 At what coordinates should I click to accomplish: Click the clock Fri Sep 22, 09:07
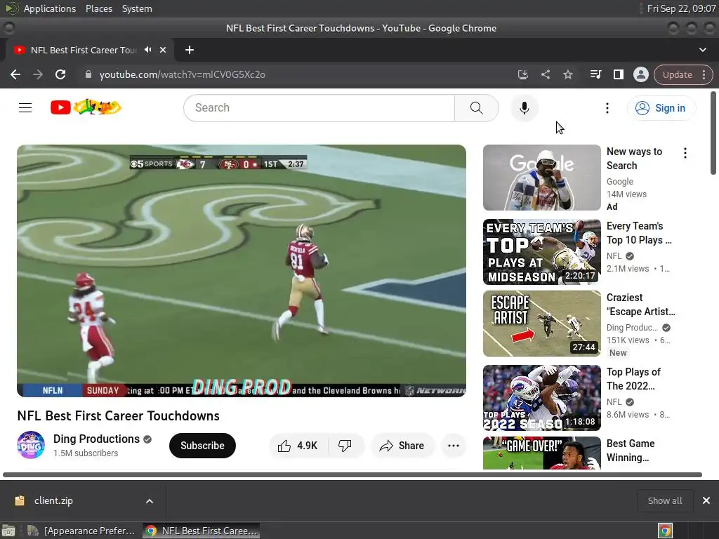(x=681, y=8)
